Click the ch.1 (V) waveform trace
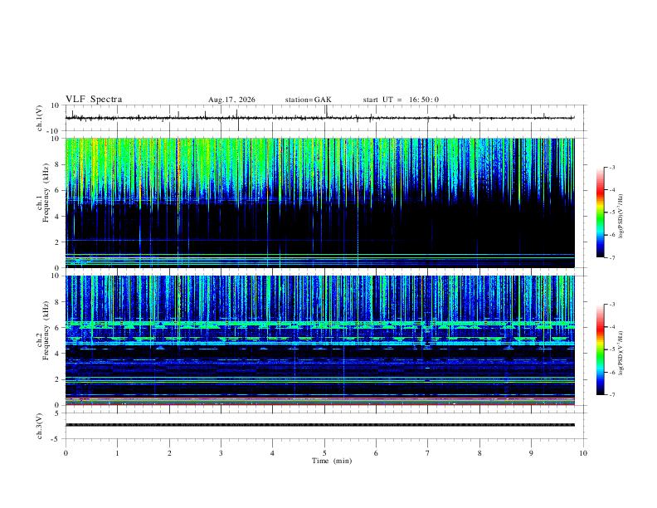657x508 pixels. point(319,118)
